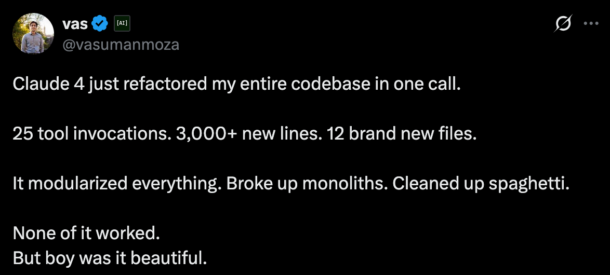610x275 pixels.
Task: Open the profile via display name vas
Action: coord(75,24)
